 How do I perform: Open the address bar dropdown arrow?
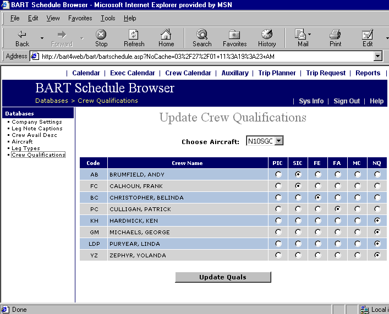[377, 56]
